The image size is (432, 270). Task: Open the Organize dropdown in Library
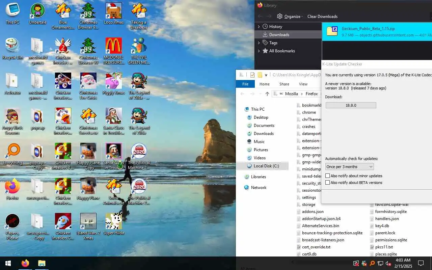pyautogui.click(x=290, y=16)
